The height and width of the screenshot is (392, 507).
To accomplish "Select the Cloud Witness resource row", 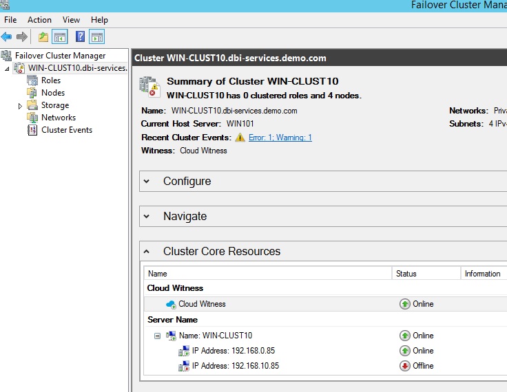I will (x=325, y=304).
